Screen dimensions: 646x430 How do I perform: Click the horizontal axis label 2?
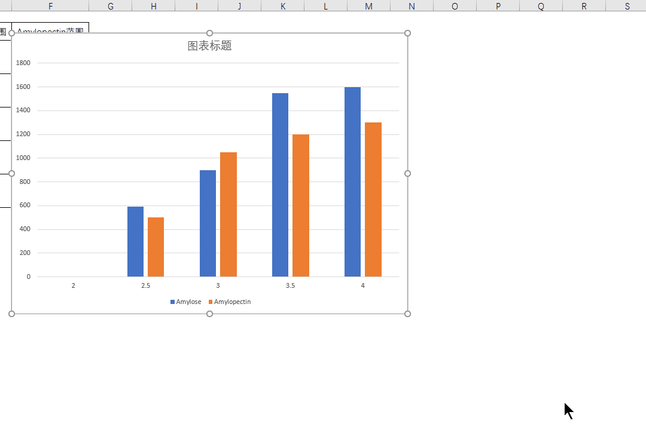(74, 285)
